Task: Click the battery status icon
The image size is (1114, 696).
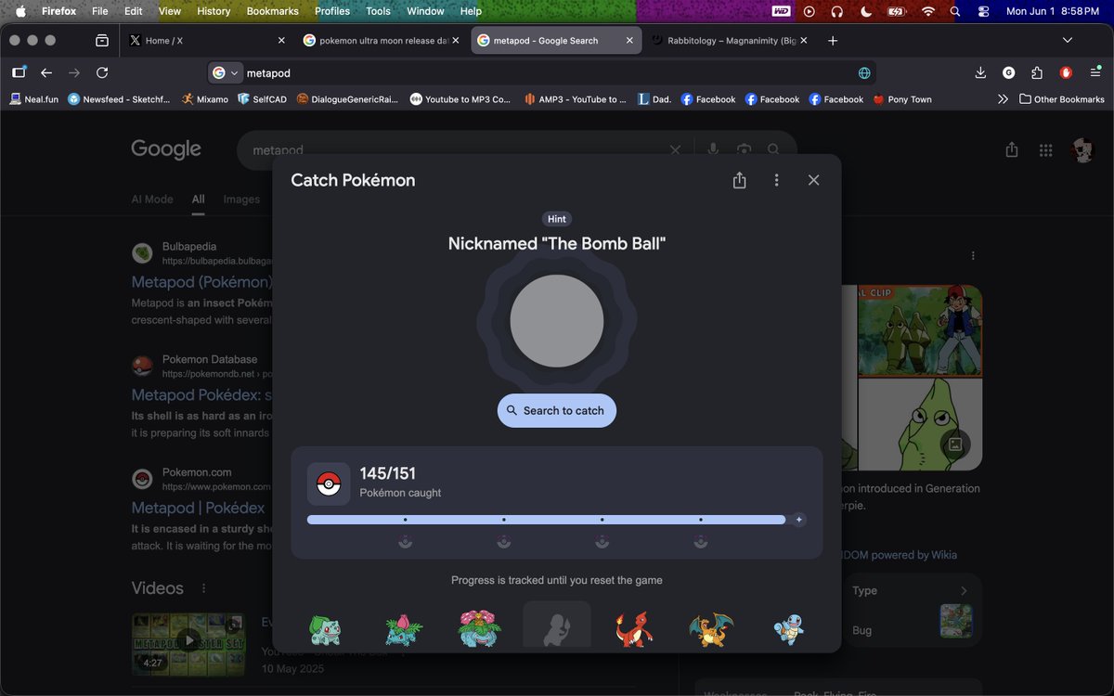Action: coord(896,11)
